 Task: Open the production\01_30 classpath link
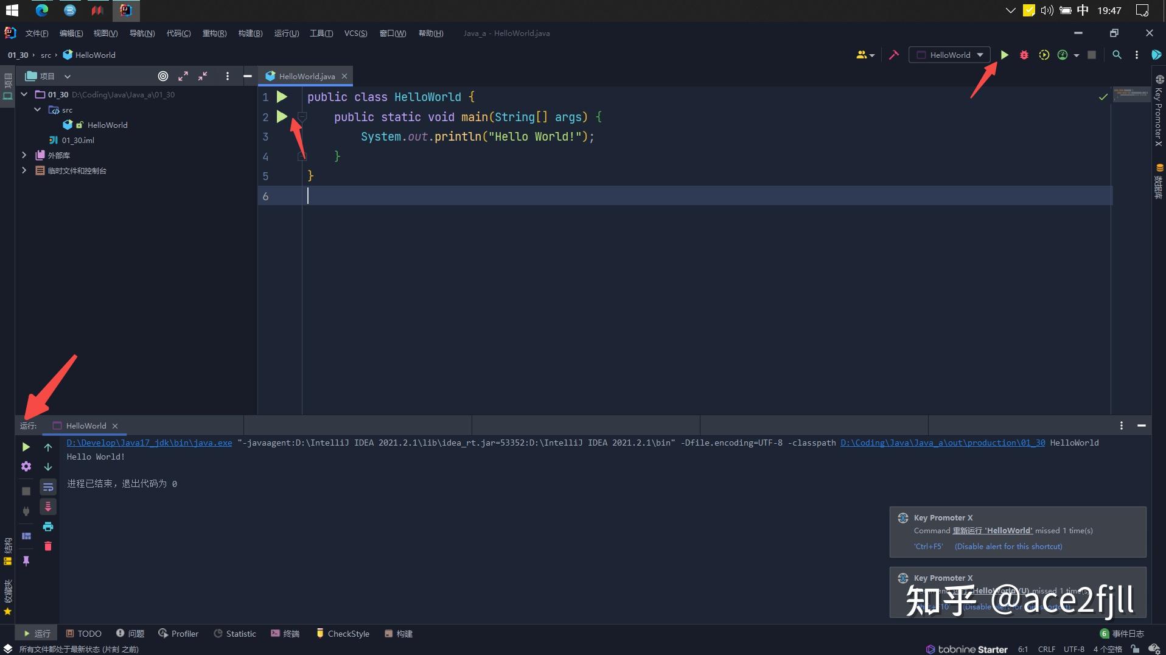943,443
